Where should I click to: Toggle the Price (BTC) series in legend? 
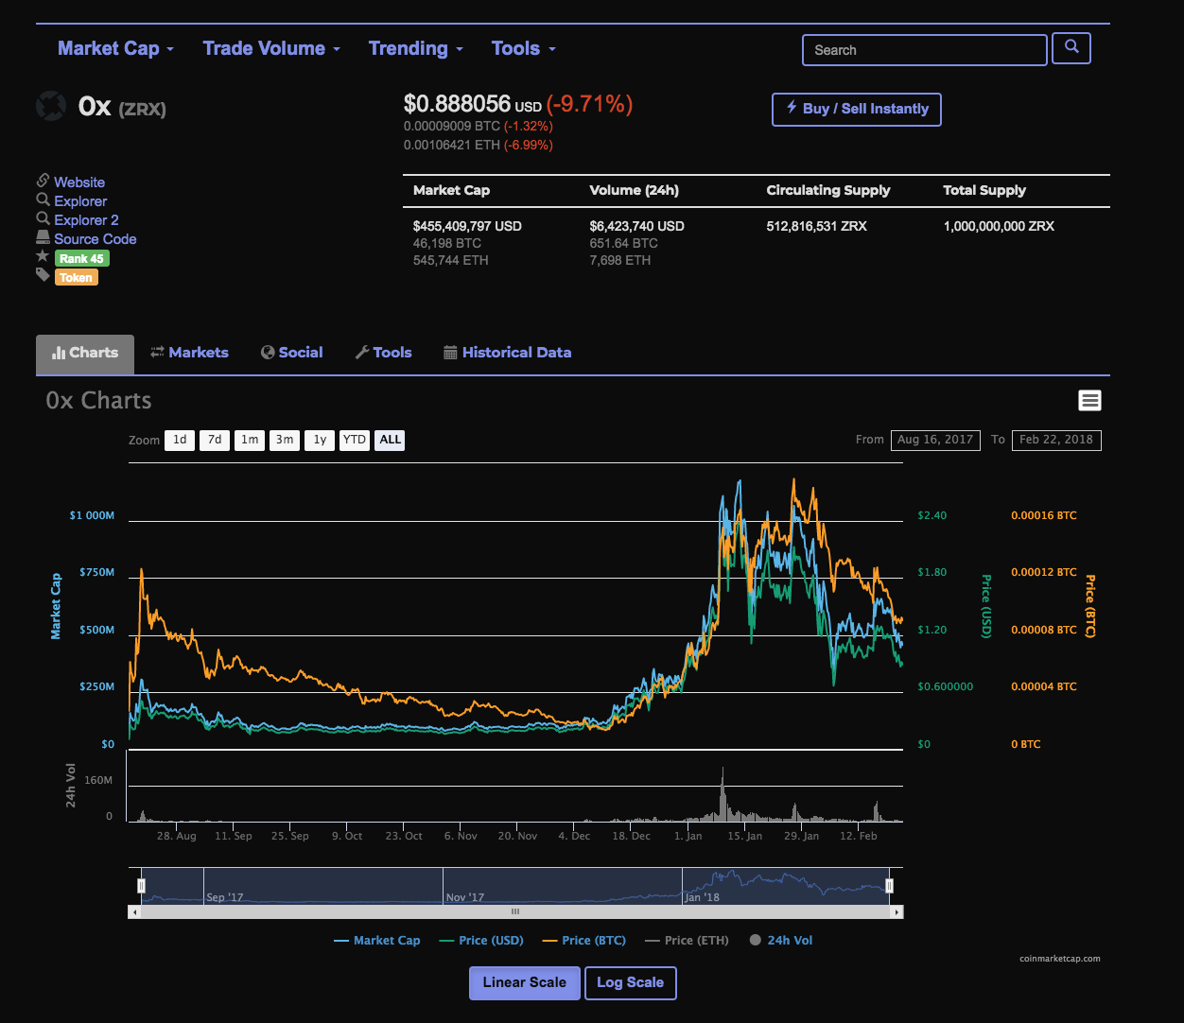(x=584, y=941)
